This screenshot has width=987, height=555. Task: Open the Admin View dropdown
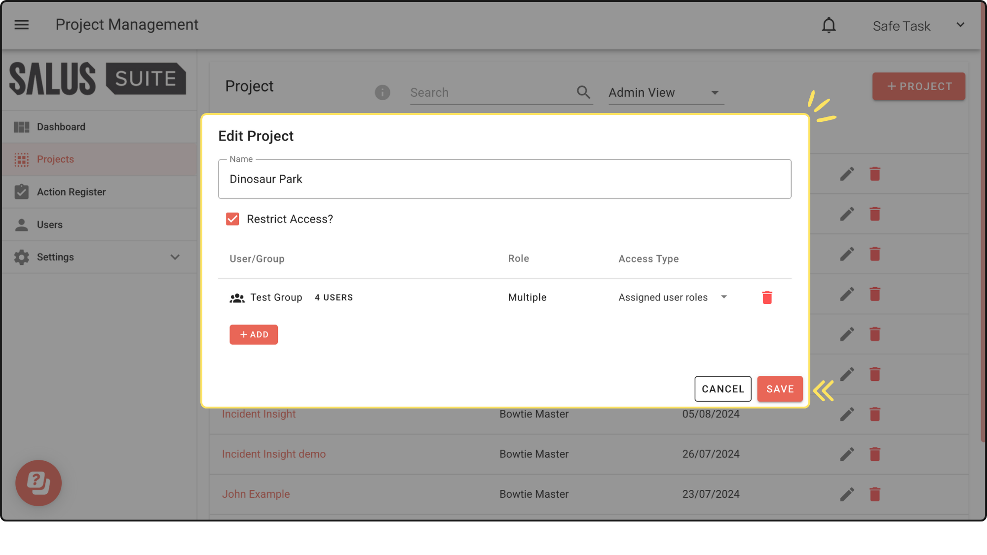coord(664,93)
